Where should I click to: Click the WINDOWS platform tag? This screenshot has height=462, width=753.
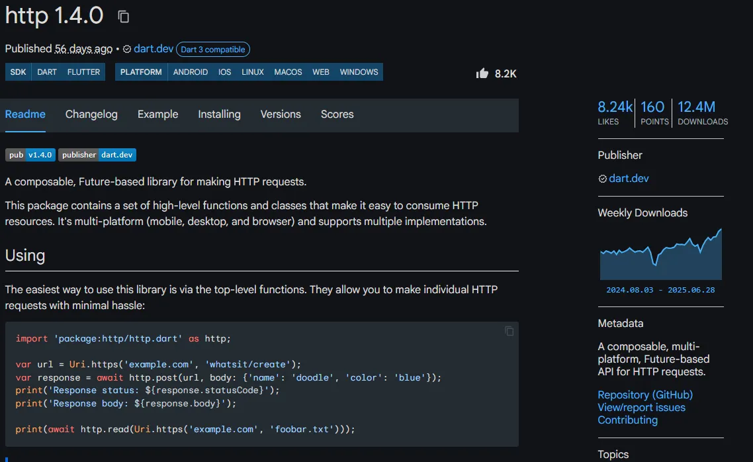(x=359, y=72)
